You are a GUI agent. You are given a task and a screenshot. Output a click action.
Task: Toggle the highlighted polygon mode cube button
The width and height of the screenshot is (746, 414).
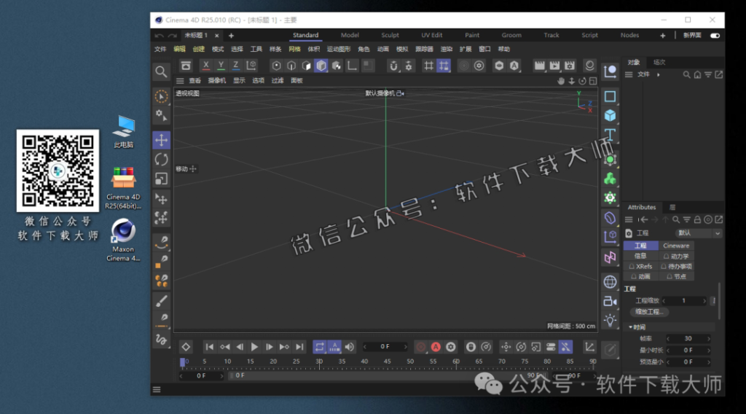coord(321,66)
